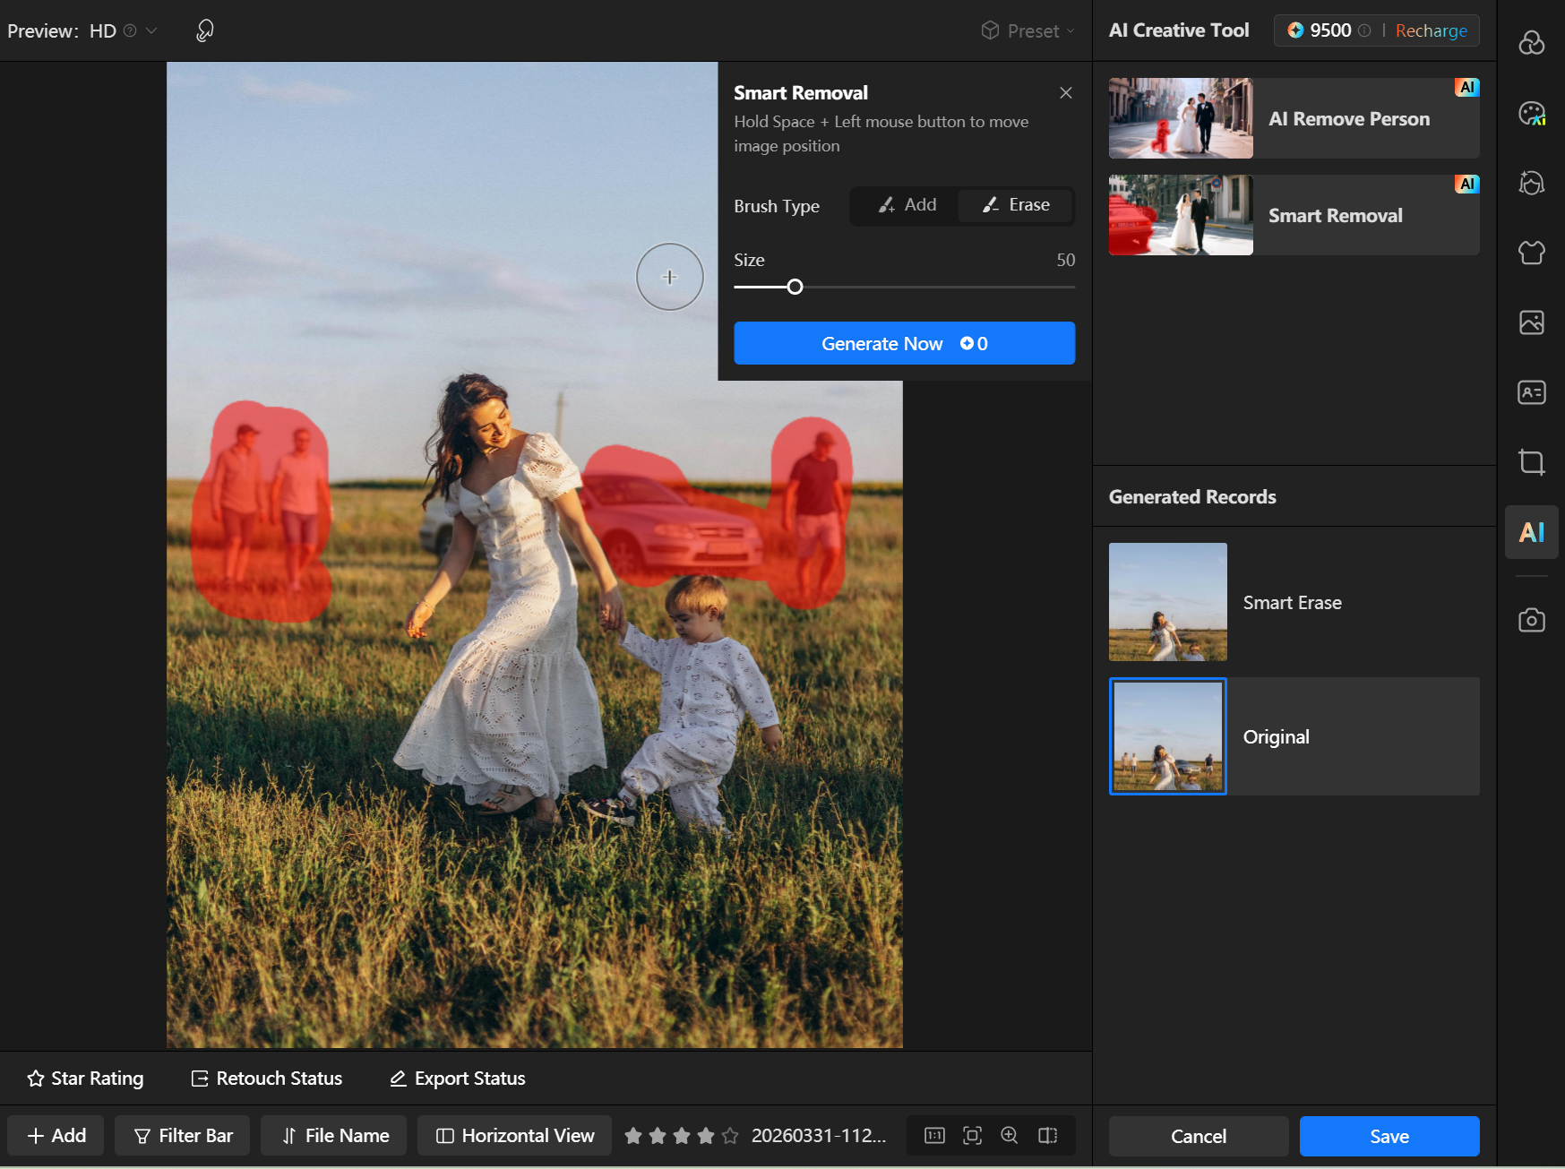Click the fit-to-screen icon
This screenshot has width=1565, height=1169.
972,1136
